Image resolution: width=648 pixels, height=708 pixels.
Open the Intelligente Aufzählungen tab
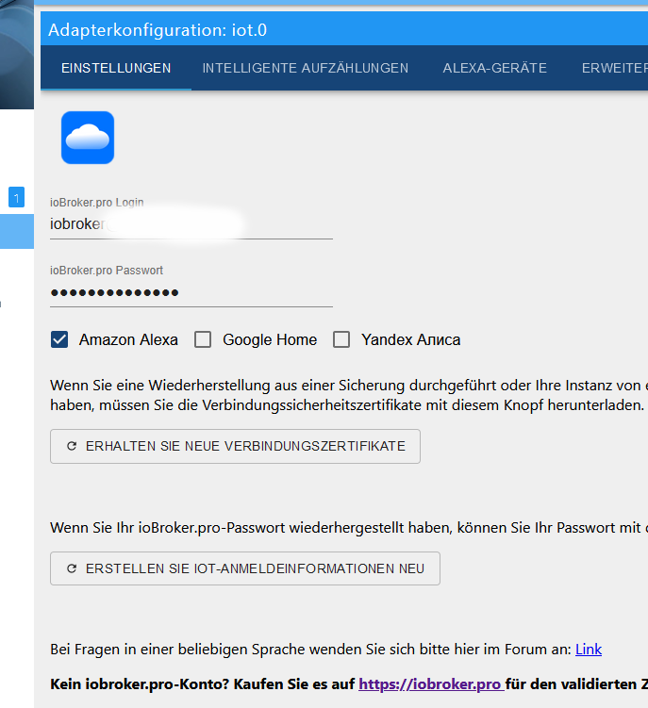coord(305,68)
